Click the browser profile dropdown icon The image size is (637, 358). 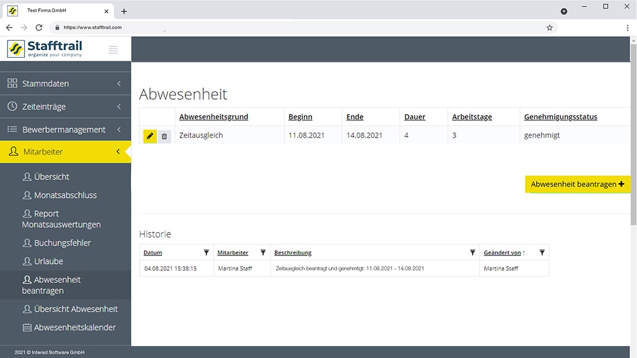tap(564, 11)
